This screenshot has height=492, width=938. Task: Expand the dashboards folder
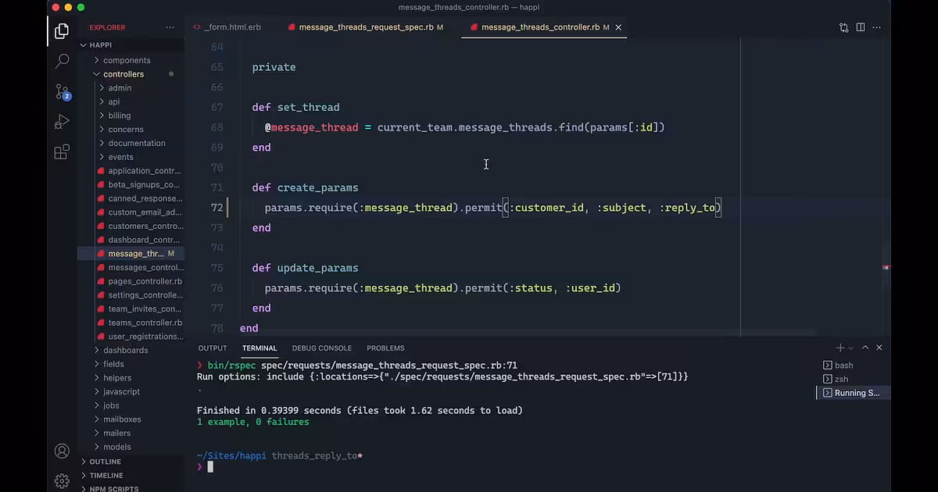tap(125, 351)
